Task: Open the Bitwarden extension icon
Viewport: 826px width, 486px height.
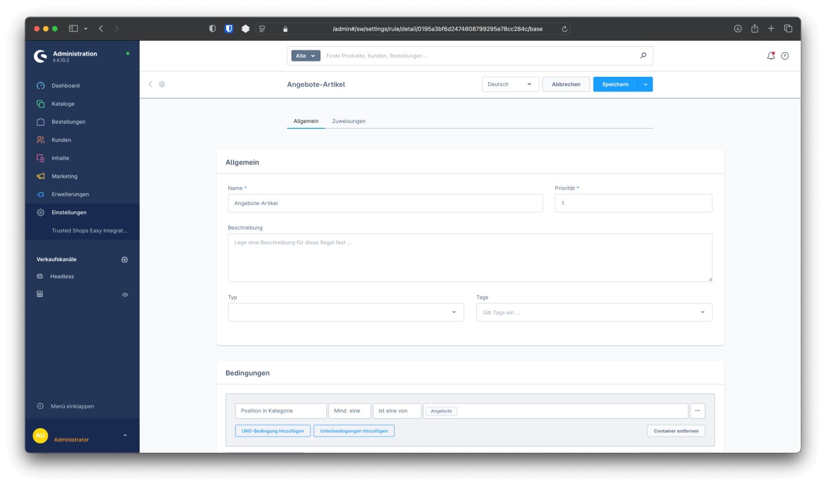Action: [229, 29]
